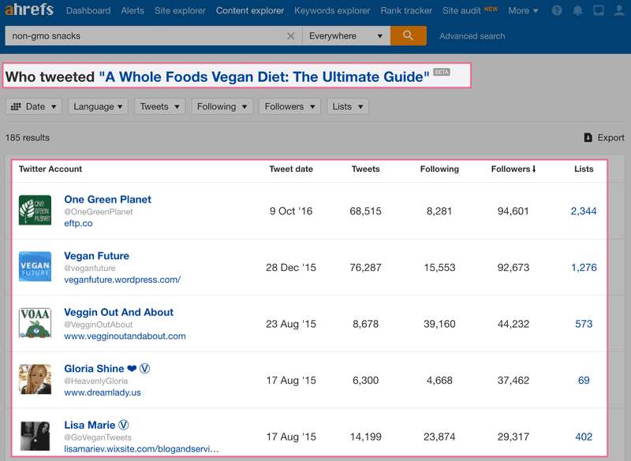This screenshot has width=631, height=461.
Task: Open the Lists filter dropdown
Action: 348,106
